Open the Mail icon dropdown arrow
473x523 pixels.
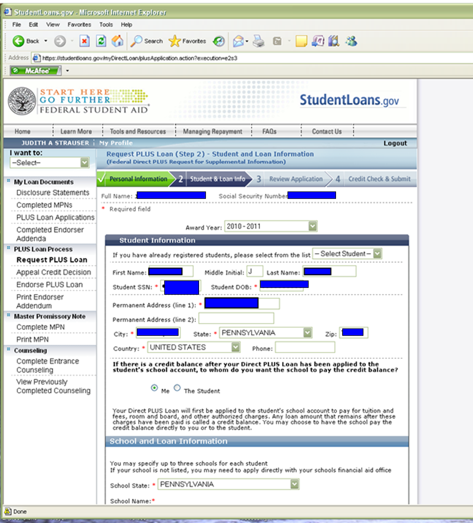tap(247, 41)
